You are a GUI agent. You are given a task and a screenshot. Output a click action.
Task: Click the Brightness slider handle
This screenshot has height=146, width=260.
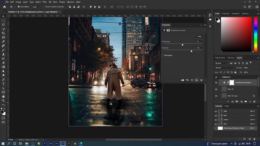(182, 45)
